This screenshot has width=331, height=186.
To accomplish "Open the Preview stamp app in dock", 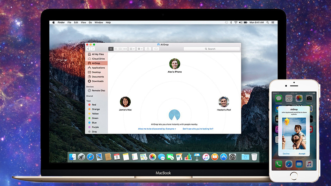I will [99, 157].
